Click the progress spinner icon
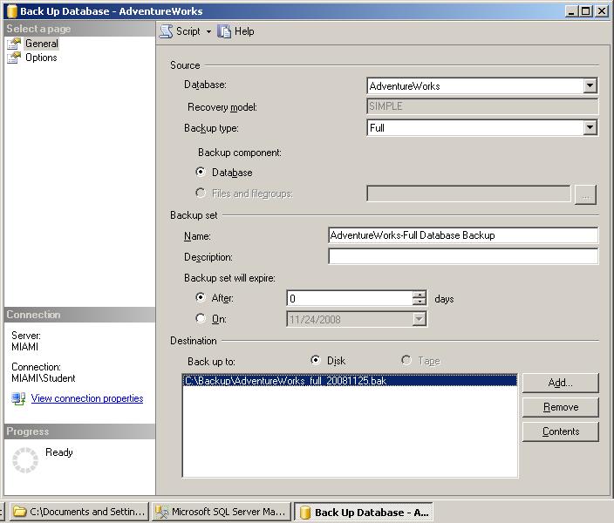 pyautogui.click(x=25, y=460)
